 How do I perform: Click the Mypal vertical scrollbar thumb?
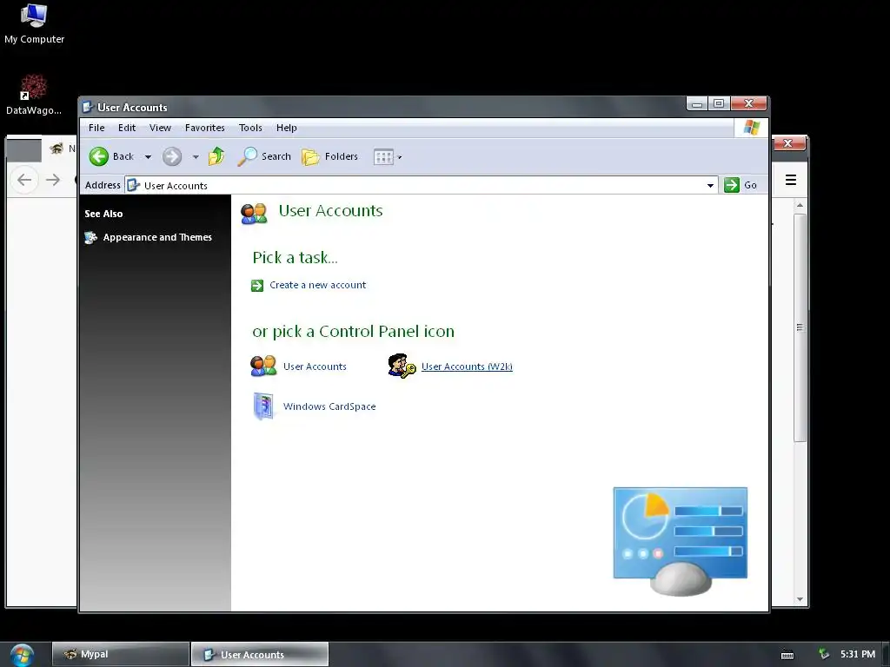(x=800, y=327)
